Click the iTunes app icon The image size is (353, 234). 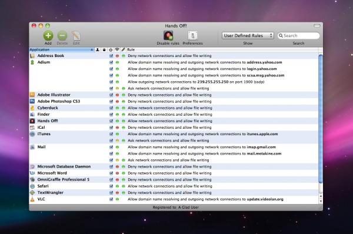(x=32, y=134)
